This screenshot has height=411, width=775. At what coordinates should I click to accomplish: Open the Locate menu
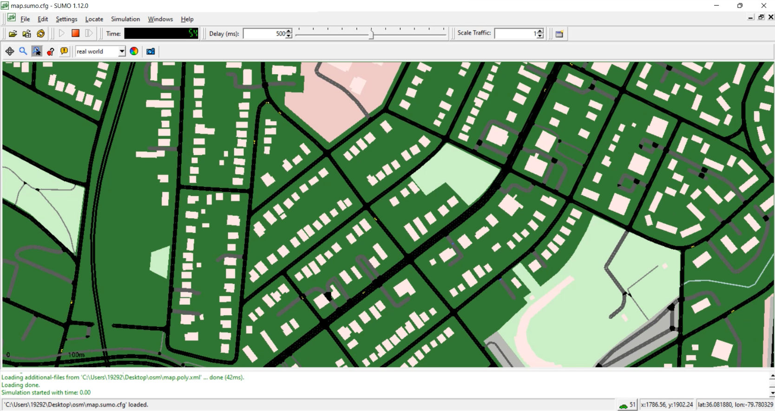coord(94,19)
